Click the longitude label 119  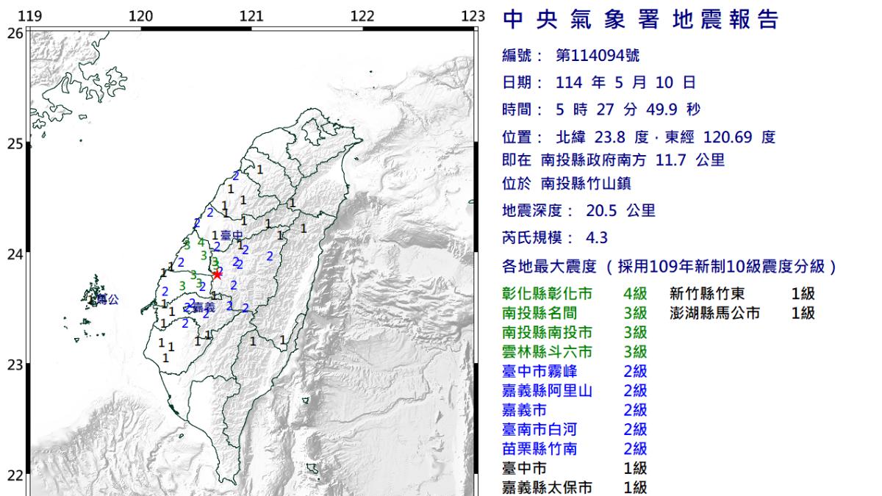[x=29, y=17]
